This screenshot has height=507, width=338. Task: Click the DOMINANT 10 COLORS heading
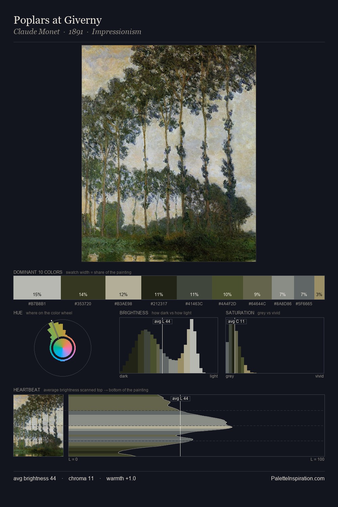pos(38,272)
